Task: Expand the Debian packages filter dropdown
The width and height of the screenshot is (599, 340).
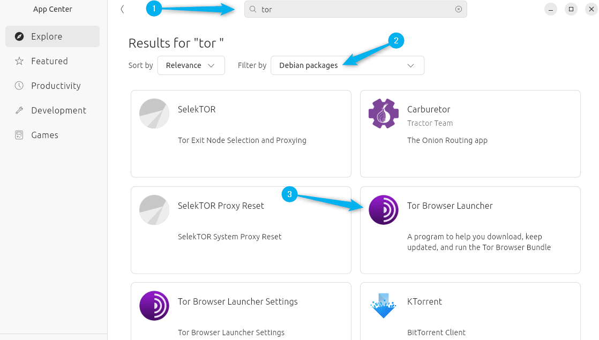Action: 347,65
